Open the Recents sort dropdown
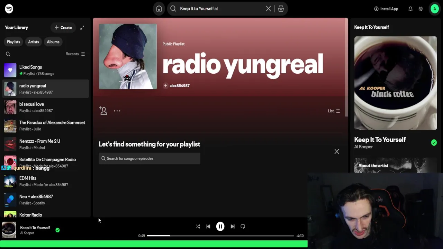This screenshot has width=443, height=249. click(75, 54)
